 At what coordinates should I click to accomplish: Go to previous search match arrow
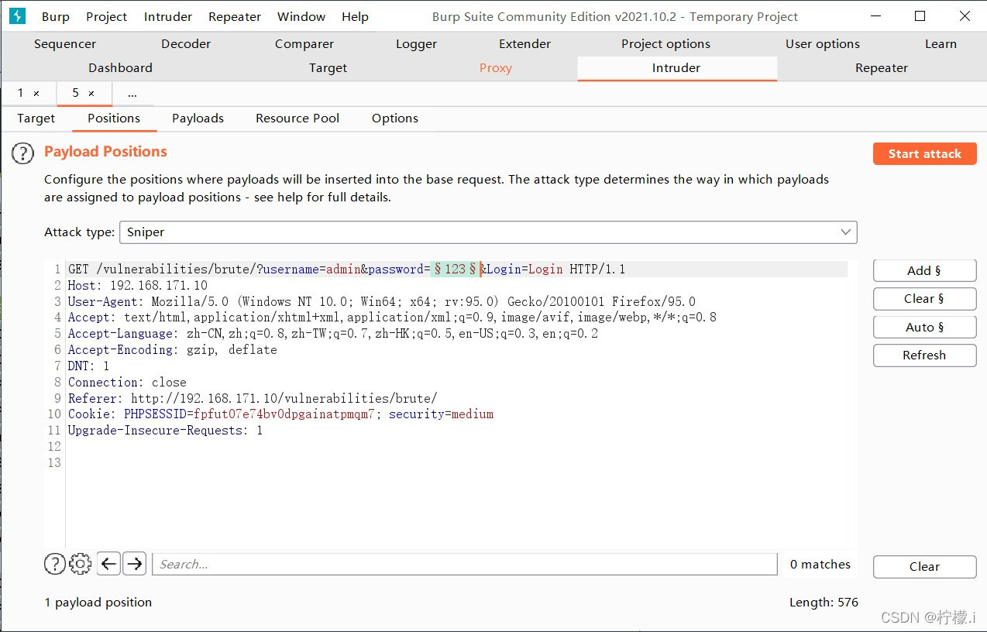tap(109, 564)
